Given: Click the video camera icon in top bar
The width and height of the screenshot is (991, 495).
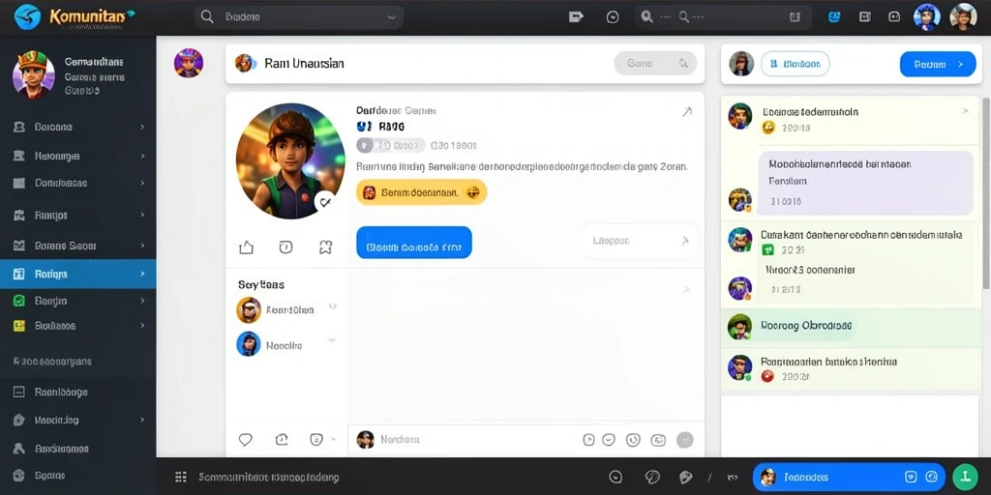Looking at the screenshot, I should tap(576, 17).
